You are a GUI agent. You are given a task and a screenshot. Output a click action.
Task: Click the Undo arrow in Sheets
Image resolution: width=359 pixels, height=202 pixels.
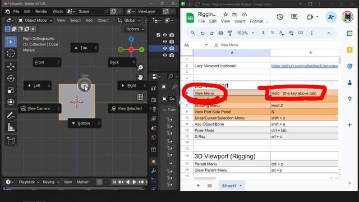tap(202, 33)
